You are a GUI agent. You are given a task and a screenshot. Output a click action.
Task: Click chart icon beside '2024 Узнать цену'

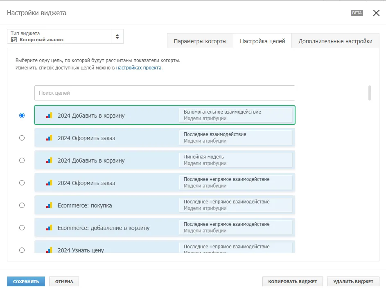pyautogui.click(x=49, y=250)
